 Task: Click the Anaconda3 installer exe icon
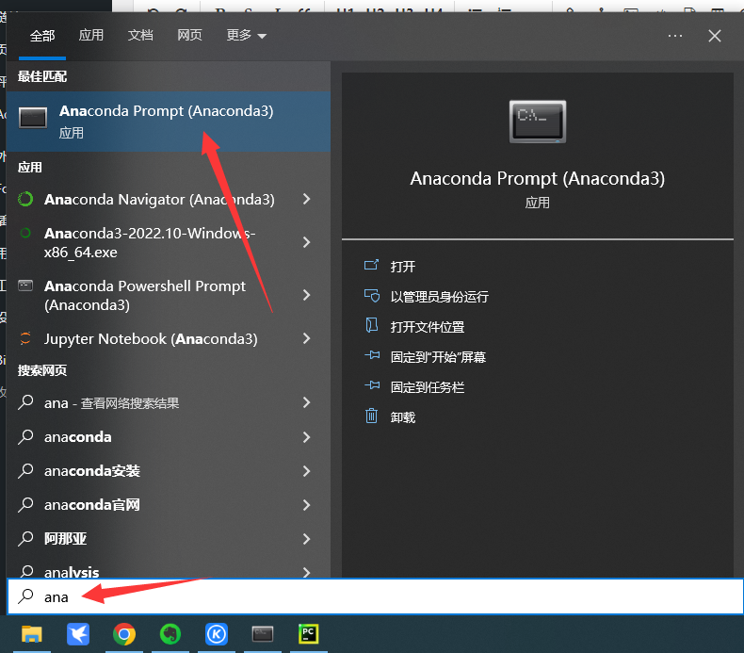(25, 233)
